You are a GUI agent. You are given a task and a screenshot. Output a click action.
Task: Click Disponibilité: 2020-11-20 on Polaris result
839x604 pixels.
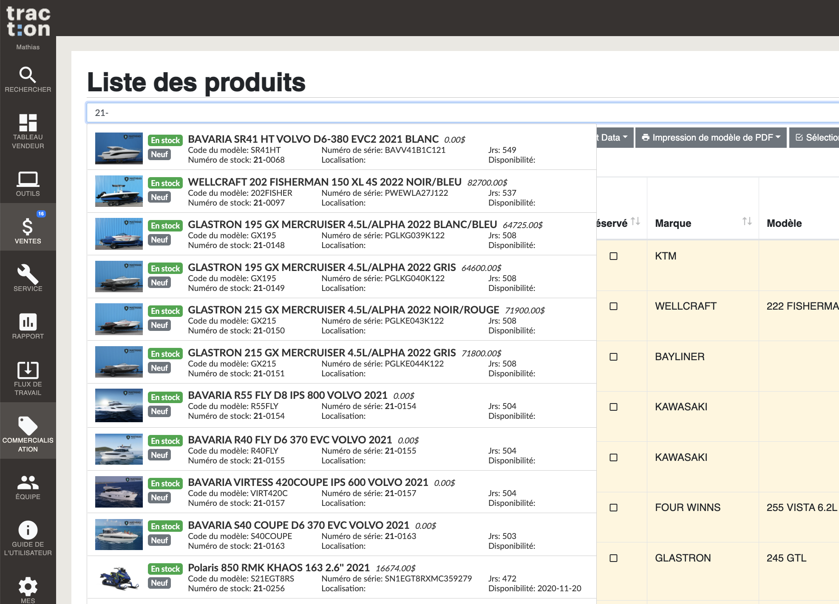pyautogui.click(x=535, y=589)
